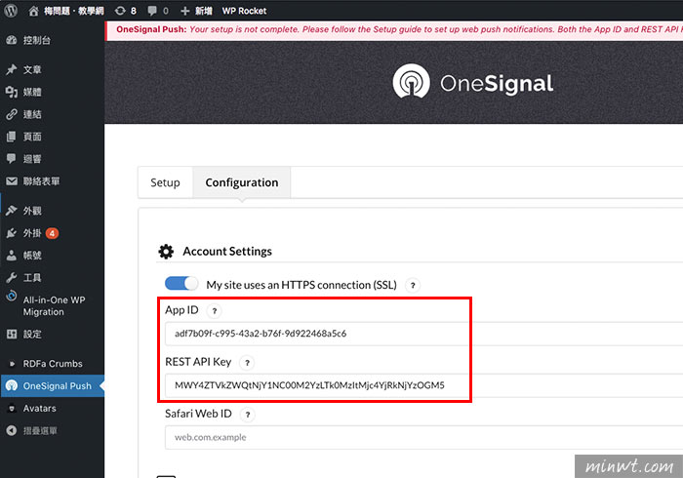Click the 新增 new label in admin bar

(x=203, y=11)
